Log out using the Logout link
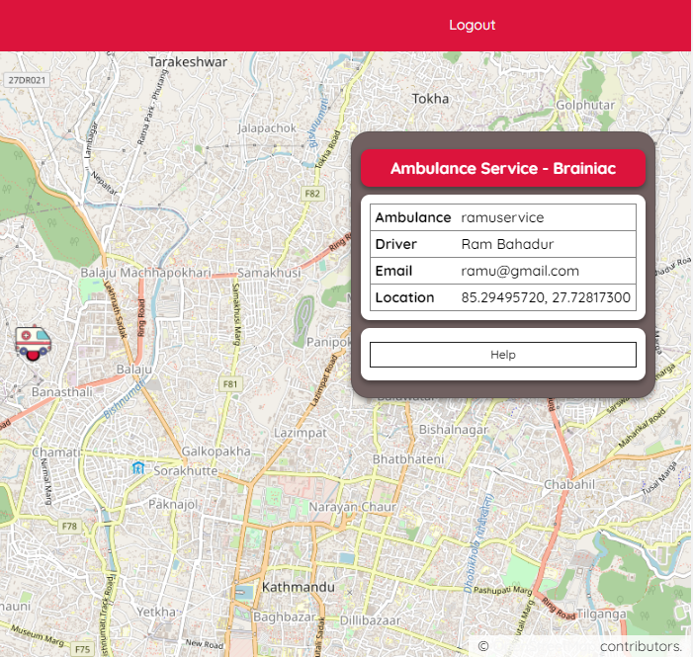This screenshot has height=657, width=693. [x=472, y=25]
